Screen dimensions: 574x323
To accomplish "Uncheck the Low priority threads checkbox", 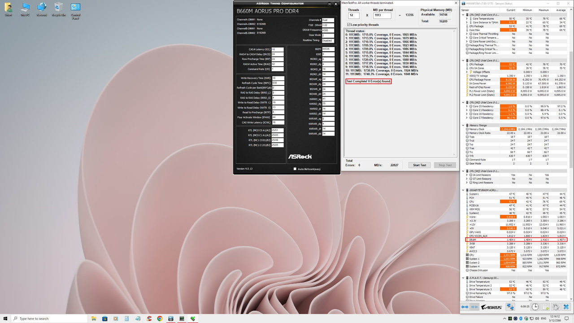I will click(x=348, y=25).
